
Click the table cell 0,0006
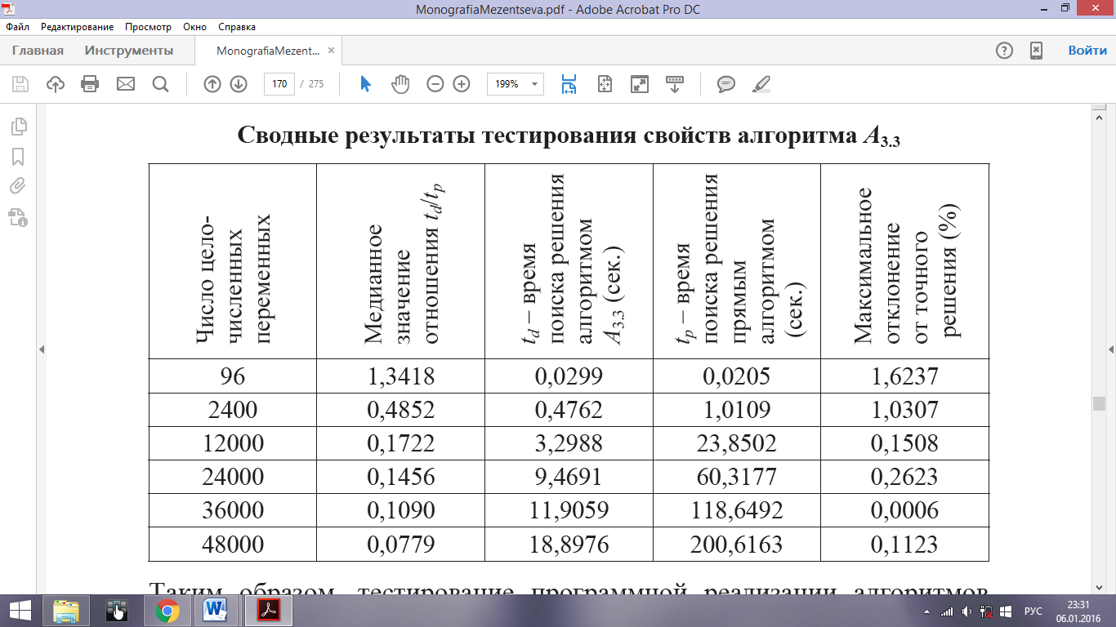pos(904,510)
